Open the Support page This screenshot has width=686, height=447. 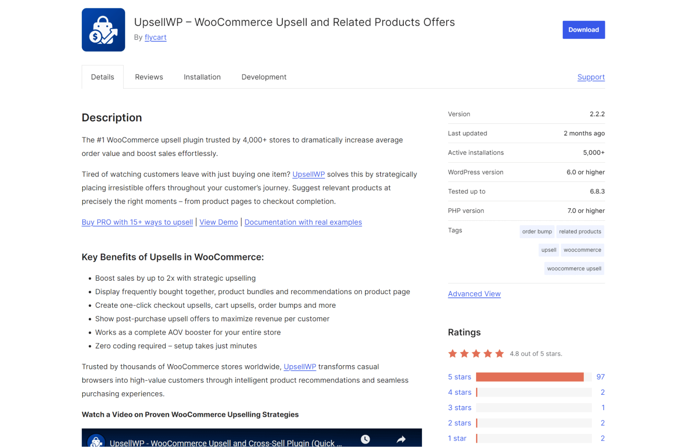point(591,77)
